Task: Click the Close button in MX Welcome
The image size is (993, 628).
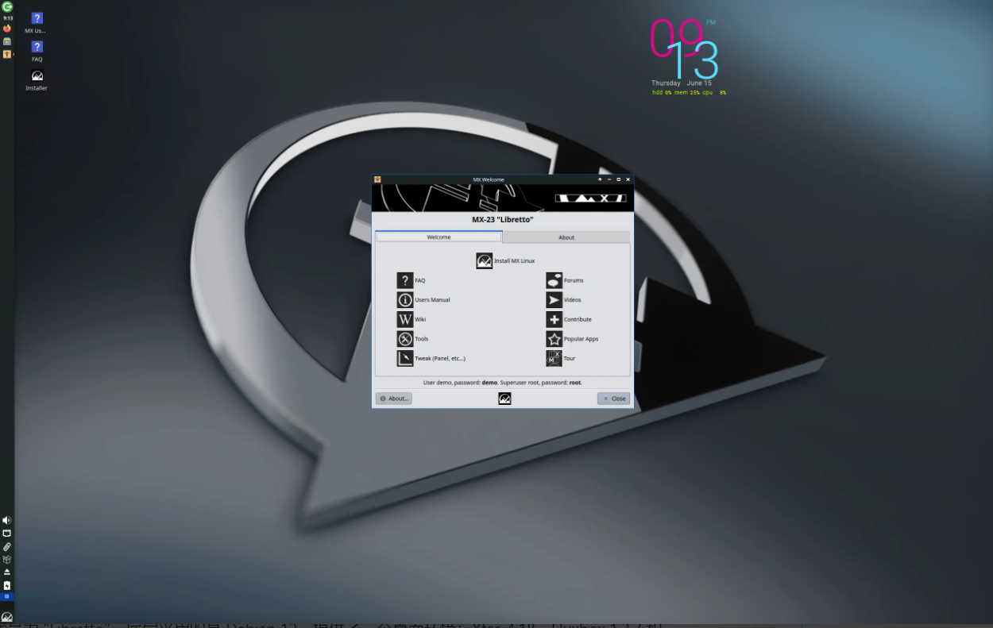Action: pyautogui.click(x=613, y=399)
